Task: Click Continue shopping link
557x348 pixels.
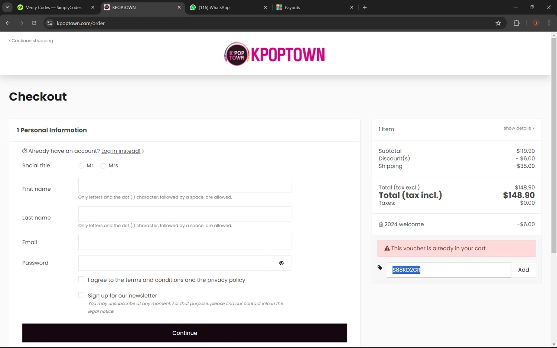Action: coord(31,41)
